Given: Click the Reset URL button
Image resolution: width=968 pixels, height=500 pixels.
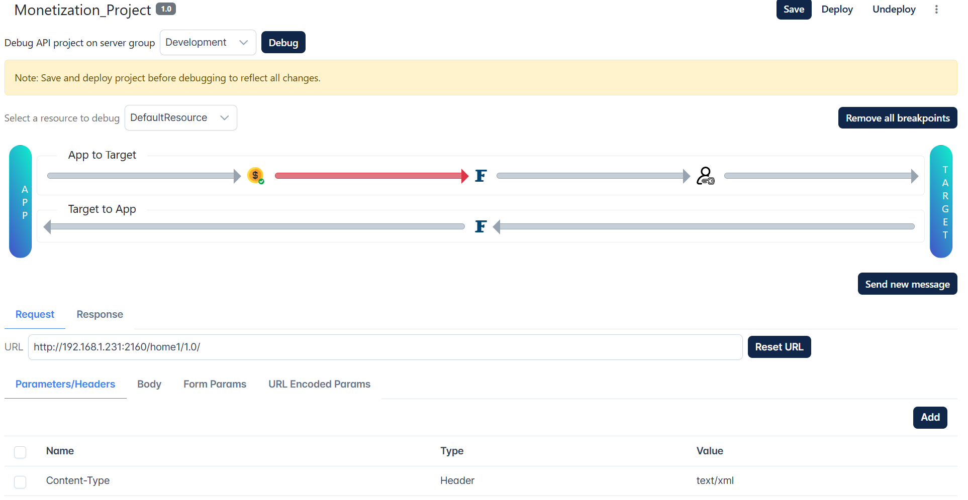Looking at the screenshot, I should click(x=779, y=347).
